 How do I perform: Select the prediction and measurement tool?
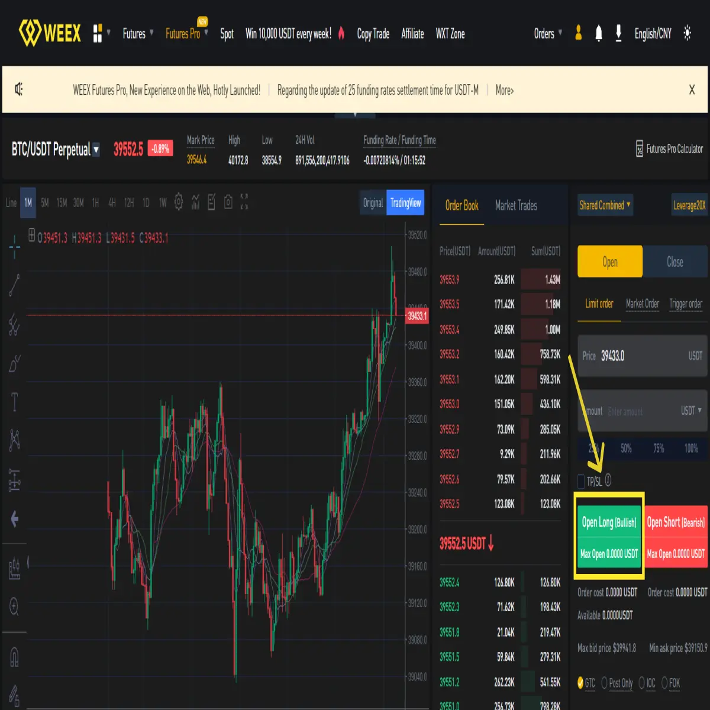click(15, 480)
